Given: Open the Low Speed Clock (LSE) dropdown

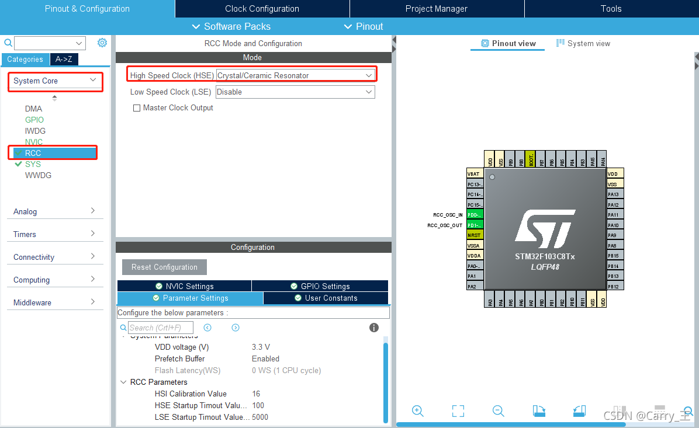Looking at the screenshot, I should point(295,92).
